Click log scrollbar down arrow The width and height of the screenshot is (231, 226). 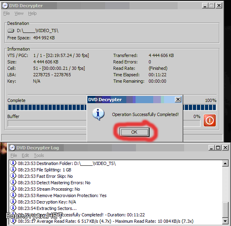pos(225,221)
